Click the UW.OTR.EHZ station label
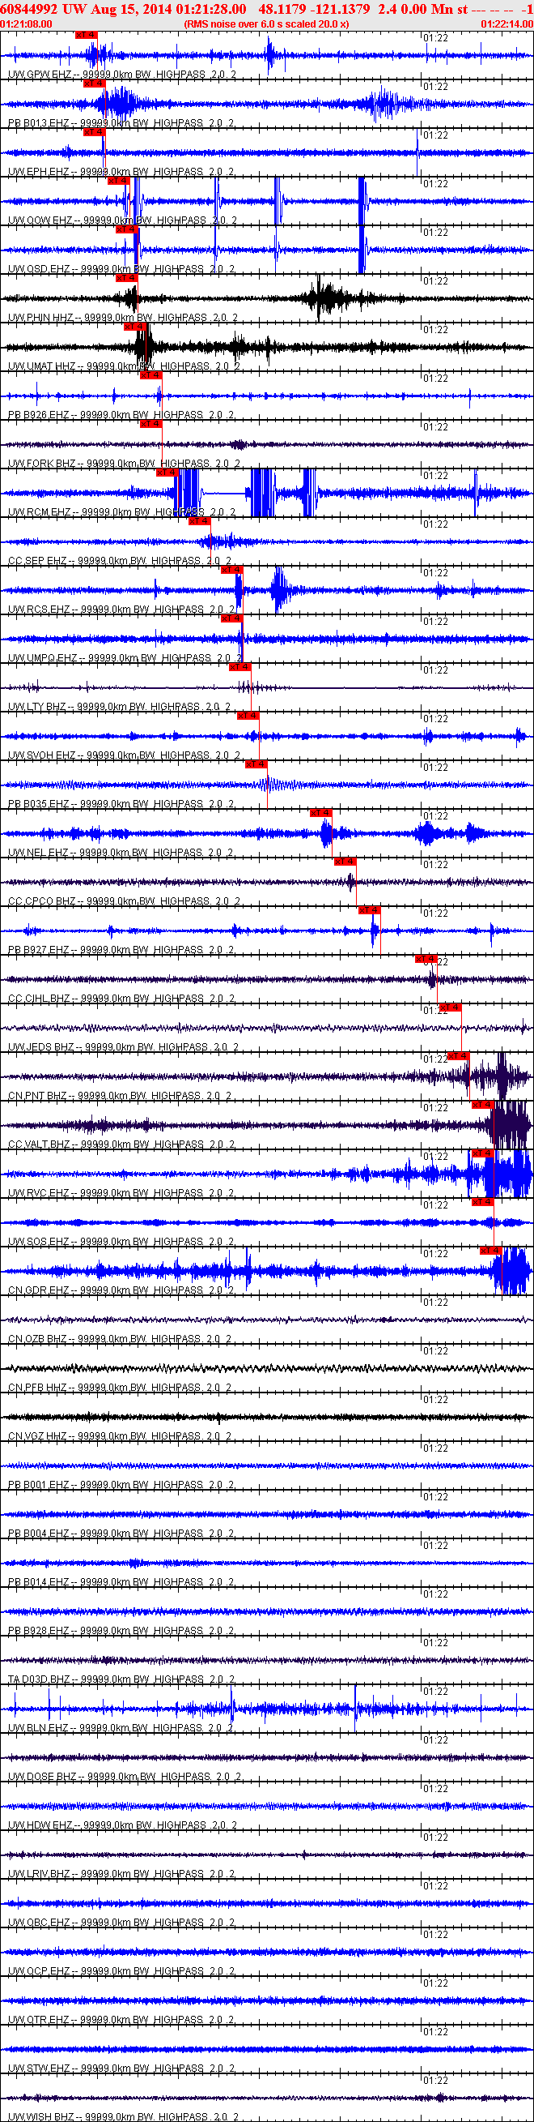 [x=40, y=2019]
